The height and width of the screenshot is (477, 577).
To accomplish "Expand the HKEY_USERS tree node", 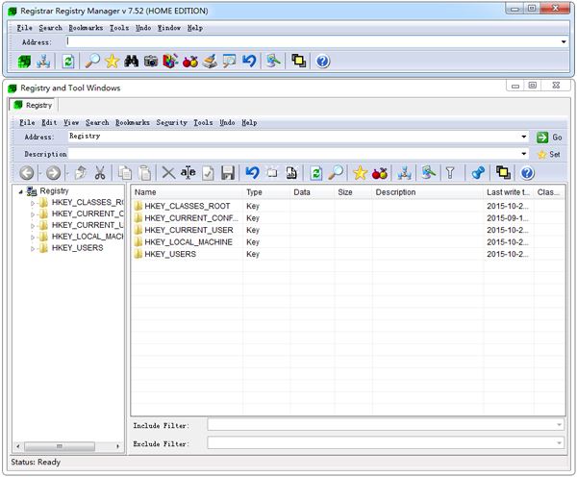I will point(34,248).
